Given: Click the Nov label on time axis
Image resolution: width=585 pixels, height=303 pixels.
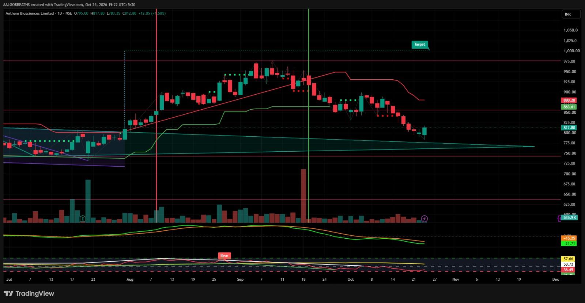Looking at the screenshot, I should pyautogui.click(x=456, y=279).
